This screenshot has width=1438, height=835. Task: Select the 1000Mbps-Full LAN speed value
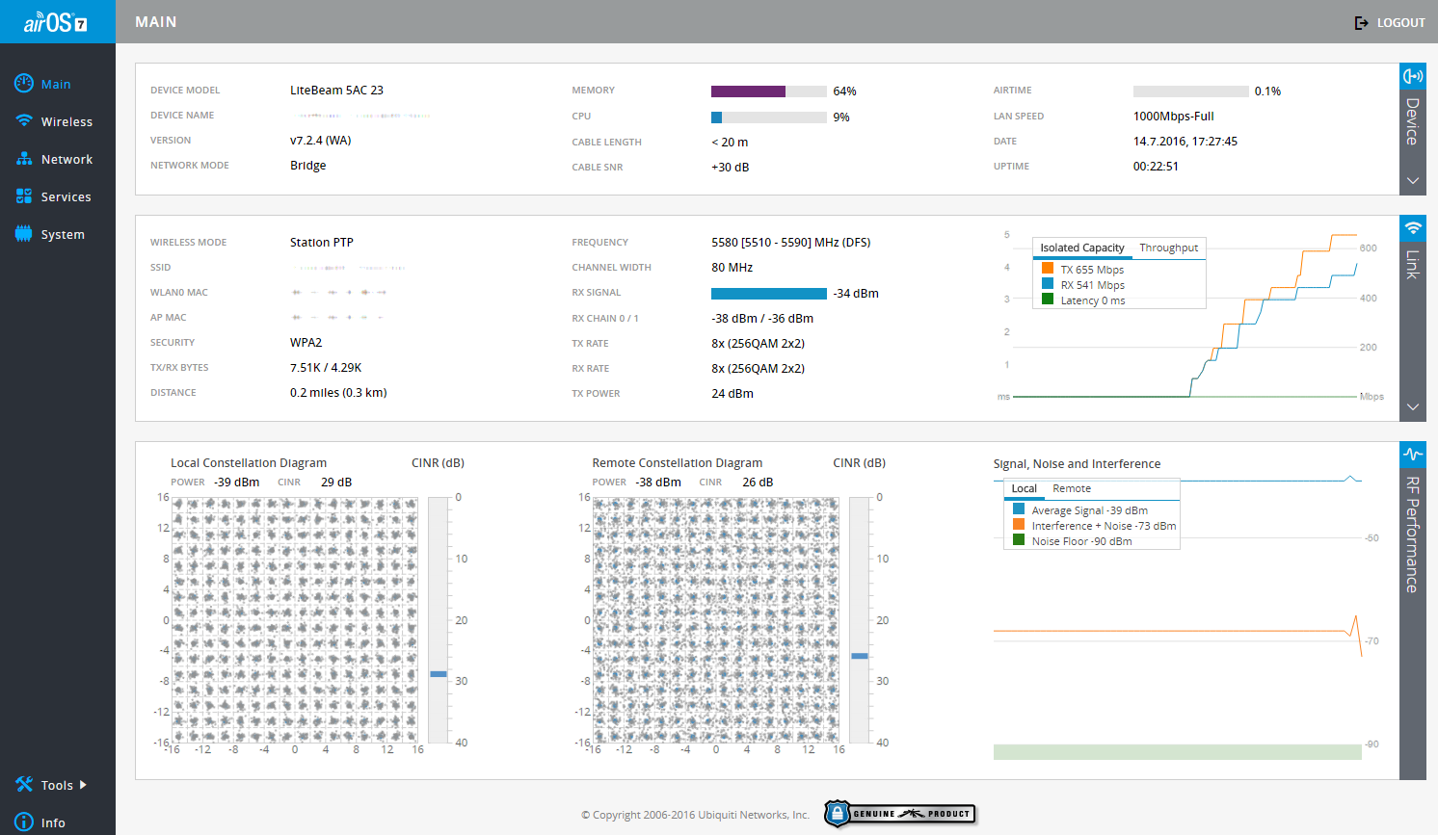click(1173, 117)
